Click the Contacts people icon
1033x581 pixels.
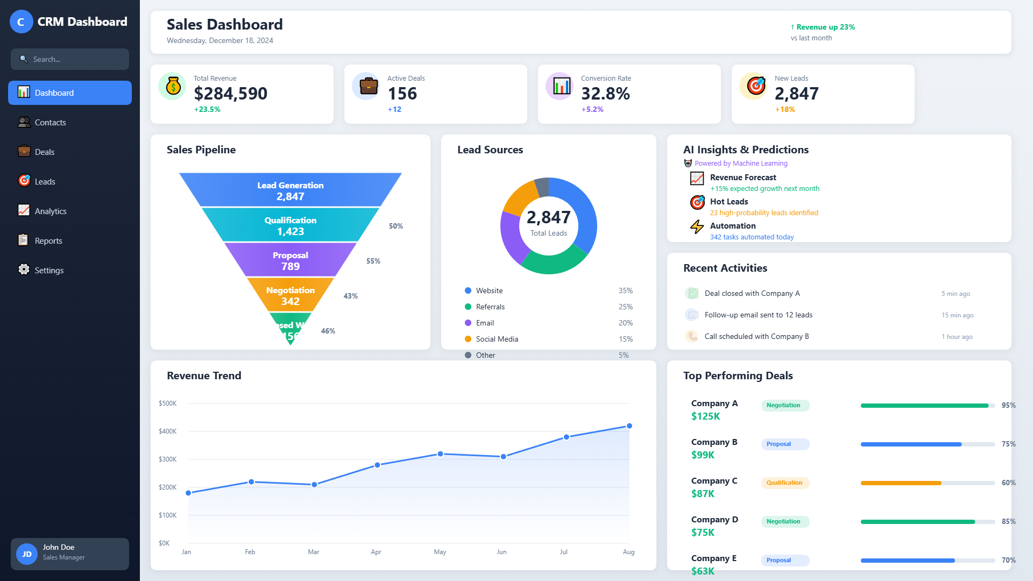click(x=24, y=122)
